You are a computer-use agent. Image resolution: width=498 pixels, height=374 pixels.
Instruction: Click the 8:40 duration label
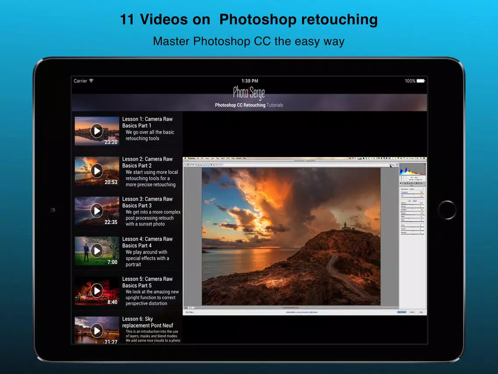pos(112,302)
